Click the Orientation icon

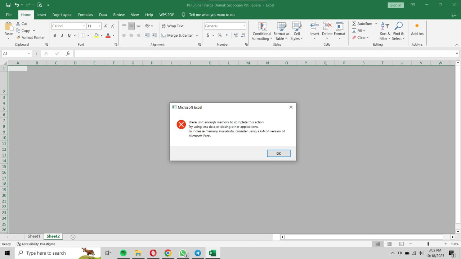tap(147, 26)
